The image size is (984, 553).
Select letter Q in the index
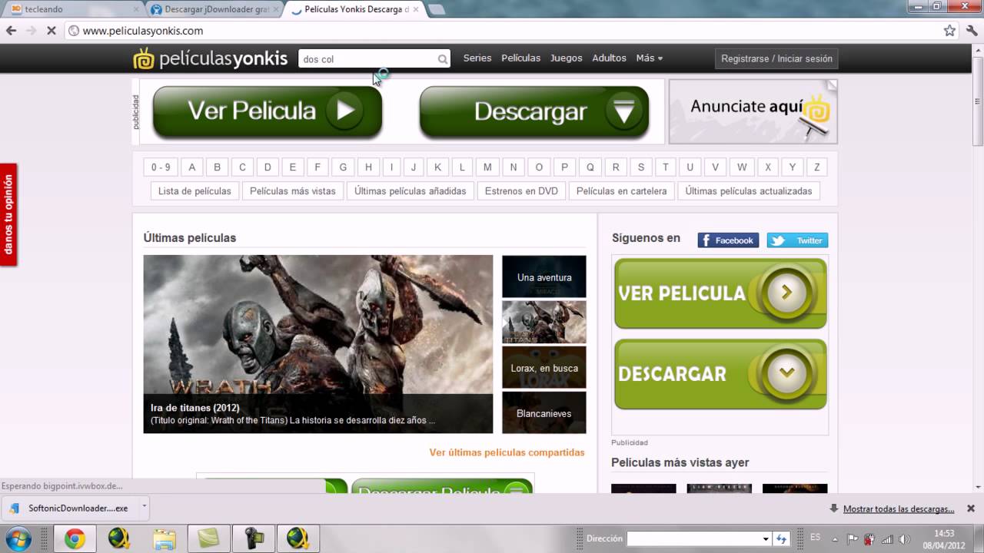pyautogui.click(x=590, y=167)
